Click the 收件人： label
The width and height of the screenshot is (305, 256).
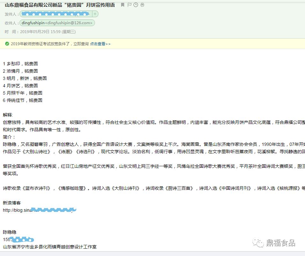(x=12, y=23)
